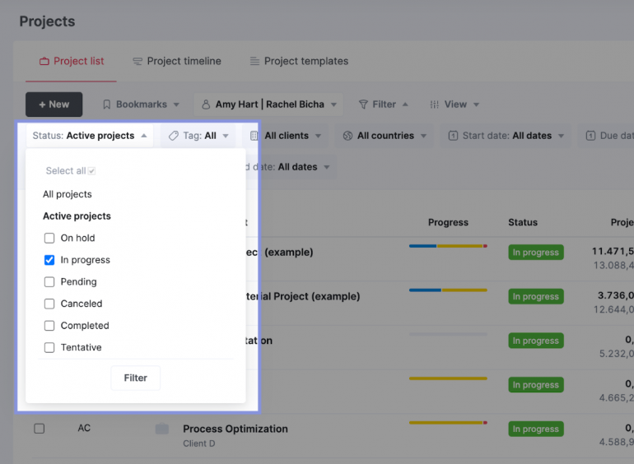Open the All countries dropdown
Viewport: 634px width, 464px height.
click(x=385, y=136)
